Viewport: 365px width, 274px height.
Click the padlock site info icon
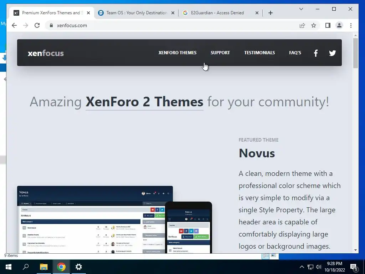pos(51,25)
